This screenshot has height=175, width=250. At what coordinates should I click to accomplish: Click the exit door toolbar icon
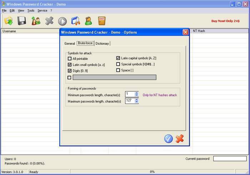[x=102, y=21]
